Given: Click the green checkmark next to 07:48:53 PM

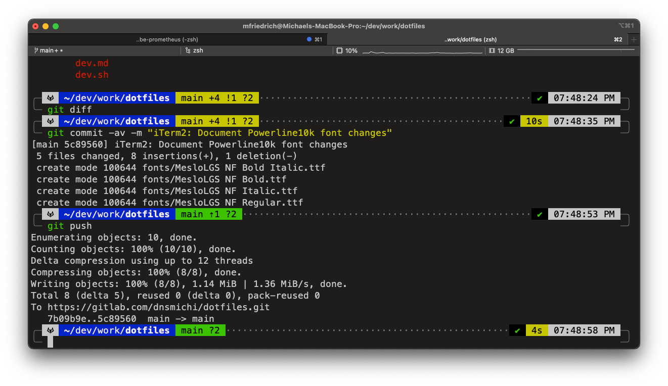Looking at the screenshot, I should click(539, 214).
